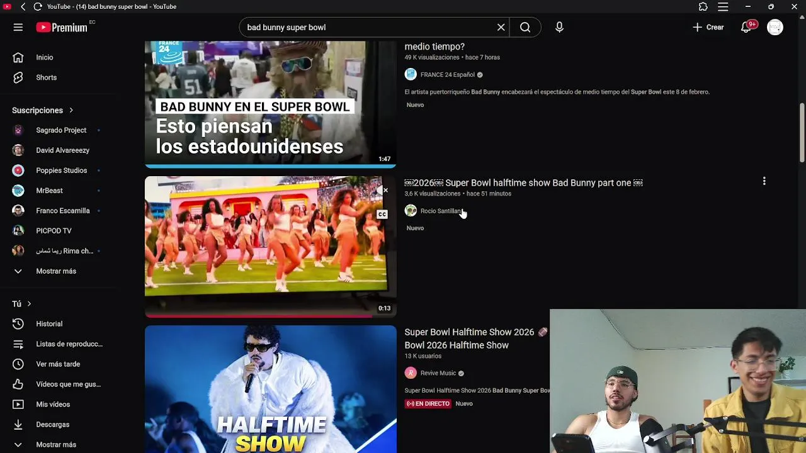
Task: Clear the search box text
Action: click(501, 27)
